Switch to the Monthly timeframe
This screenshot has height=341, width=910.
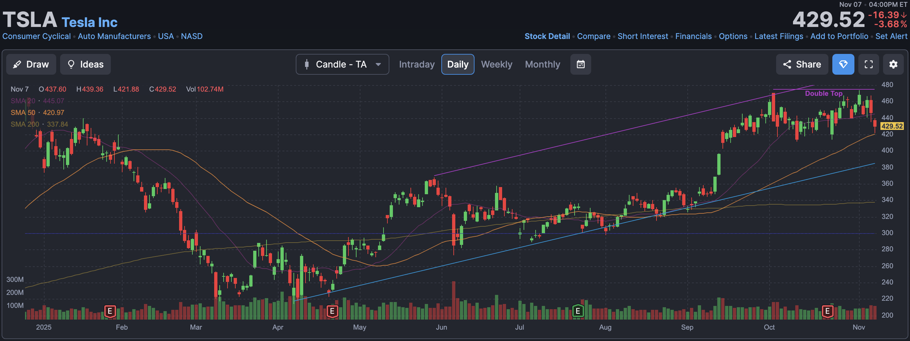point(542,64)
